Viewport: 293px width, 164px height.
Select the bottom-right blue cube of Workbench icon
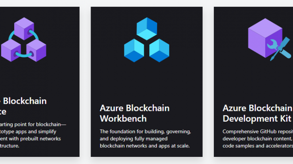(x=159, y=50)
